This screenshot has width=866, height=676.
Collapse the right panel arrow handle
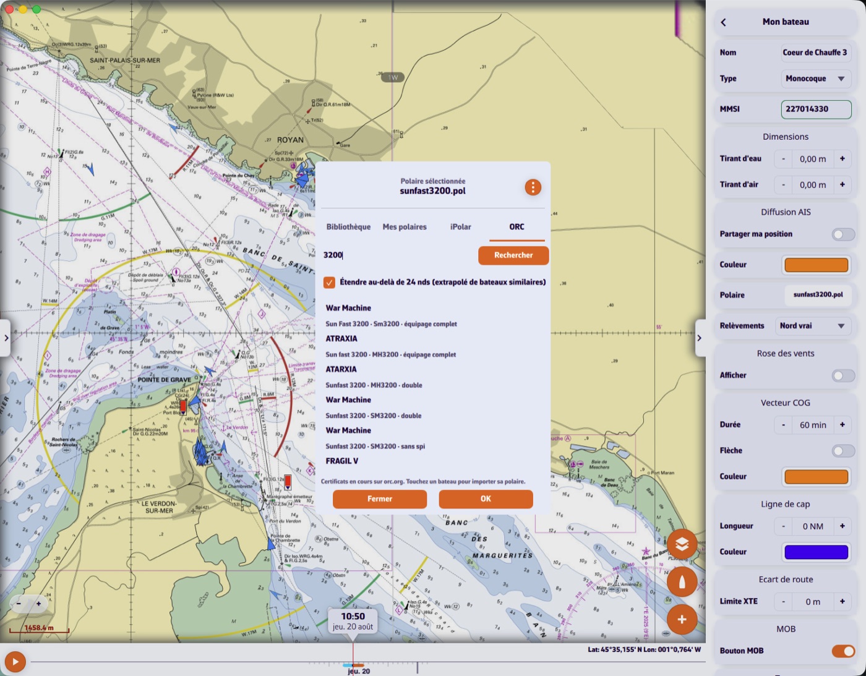tap(700, 338)
